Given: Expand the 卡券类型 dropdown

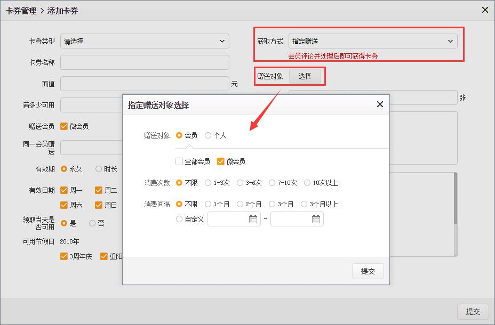Looking at the screenshot, I should coord(144,41).
